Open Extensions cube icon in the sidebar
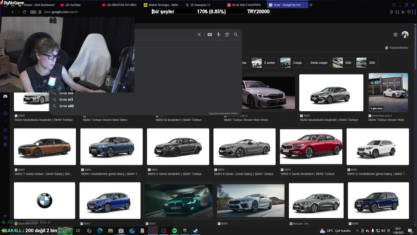The height and width of the screenshot is (235, 417). point(5,137)
